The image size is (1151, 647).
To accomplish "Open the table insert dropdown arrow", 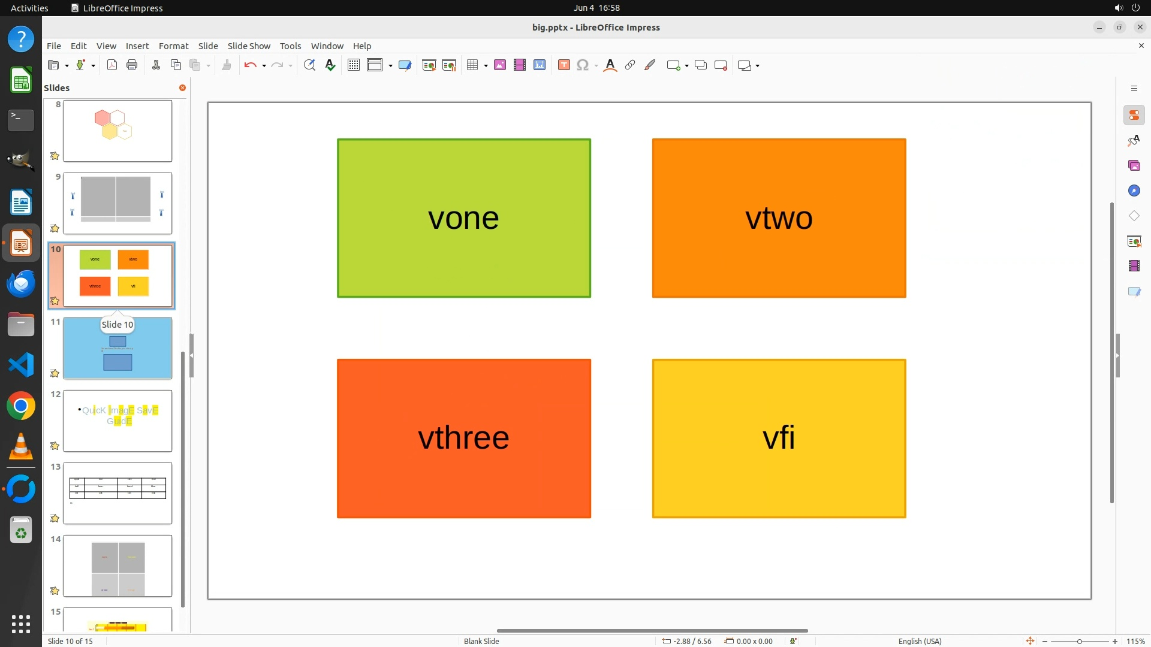I will click(486, 66).
